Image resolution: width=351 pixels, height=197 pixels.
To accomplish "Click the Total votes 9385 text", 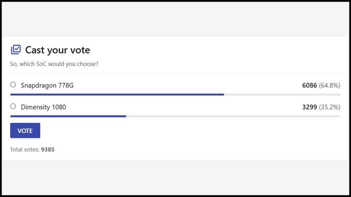I will (x=32, y=149).
